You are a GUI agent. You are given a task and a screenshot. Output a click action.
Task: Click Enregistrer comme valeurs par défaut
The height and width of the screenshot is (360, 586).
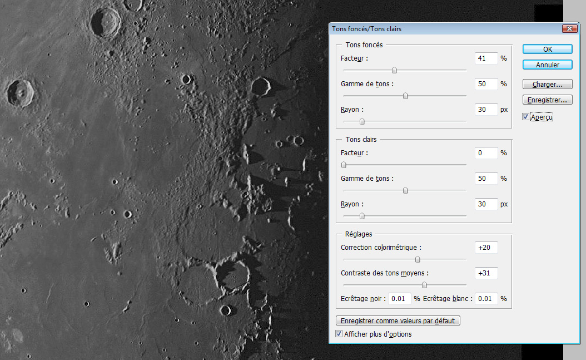pyautogui.click(x=398, y=321)
